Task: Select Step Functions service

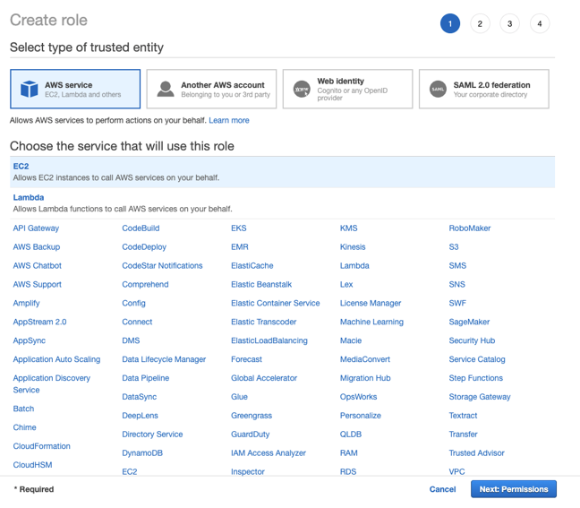Action: pyautogui.click(x=475, y=378)
